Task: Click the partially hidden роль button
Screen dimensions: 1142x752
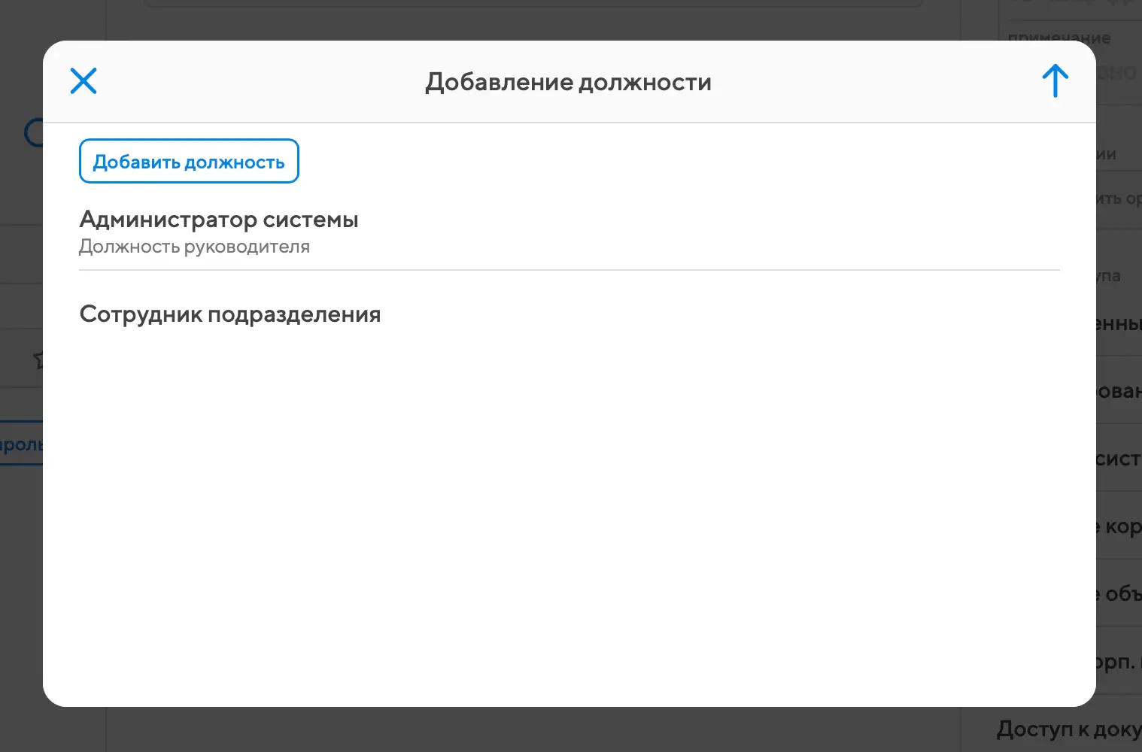Action: click(x=21, y=444)
